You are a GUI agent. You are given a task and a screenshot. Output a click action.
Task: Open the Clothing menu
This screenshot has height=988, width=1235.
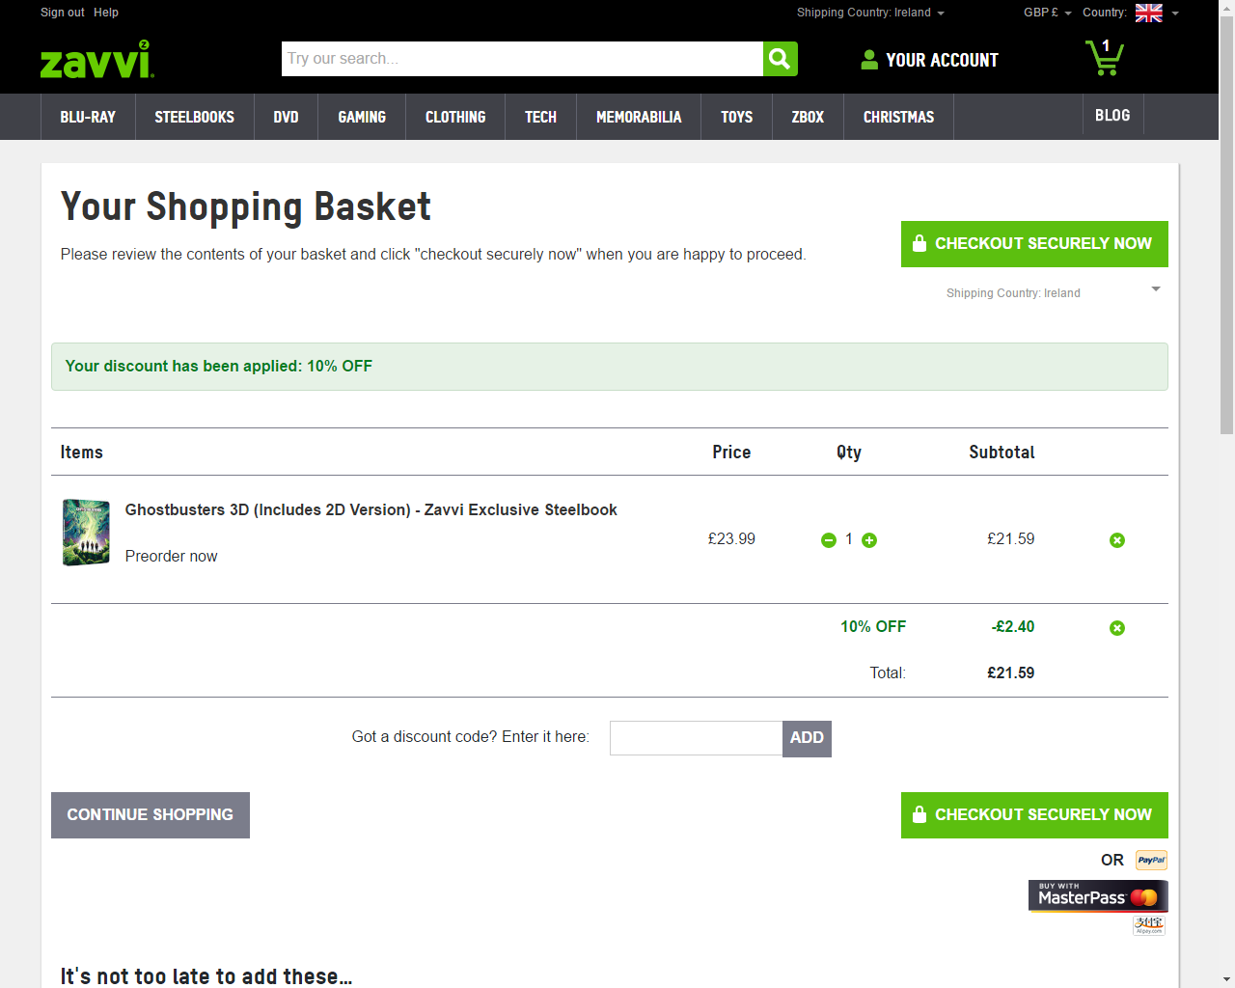[x=455, y=117]
